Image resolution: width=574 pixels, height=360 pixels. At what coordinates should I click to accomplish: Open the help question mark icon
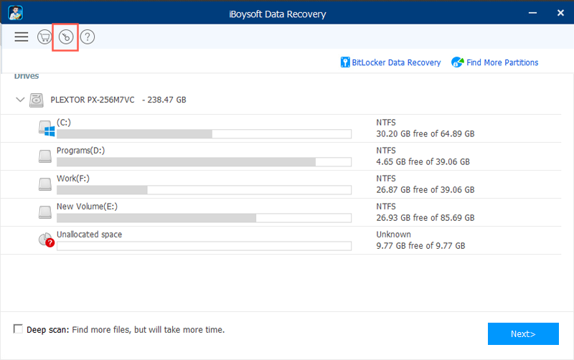point(87,37)
